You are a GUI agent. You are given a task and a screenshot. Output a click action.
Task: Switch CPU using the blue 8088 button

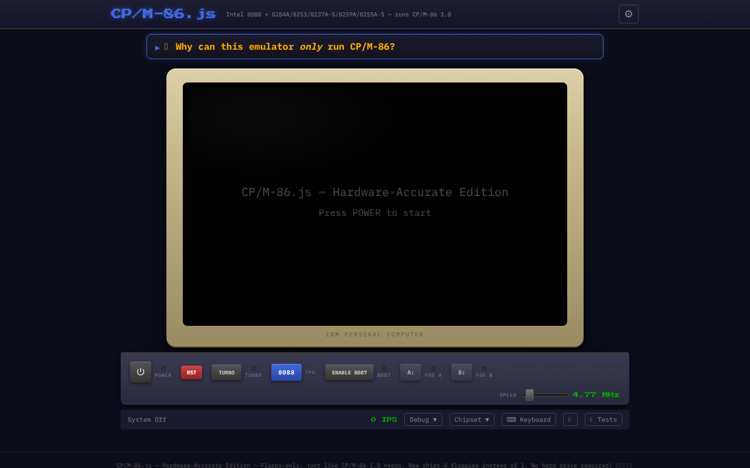[x=287, y=373]
